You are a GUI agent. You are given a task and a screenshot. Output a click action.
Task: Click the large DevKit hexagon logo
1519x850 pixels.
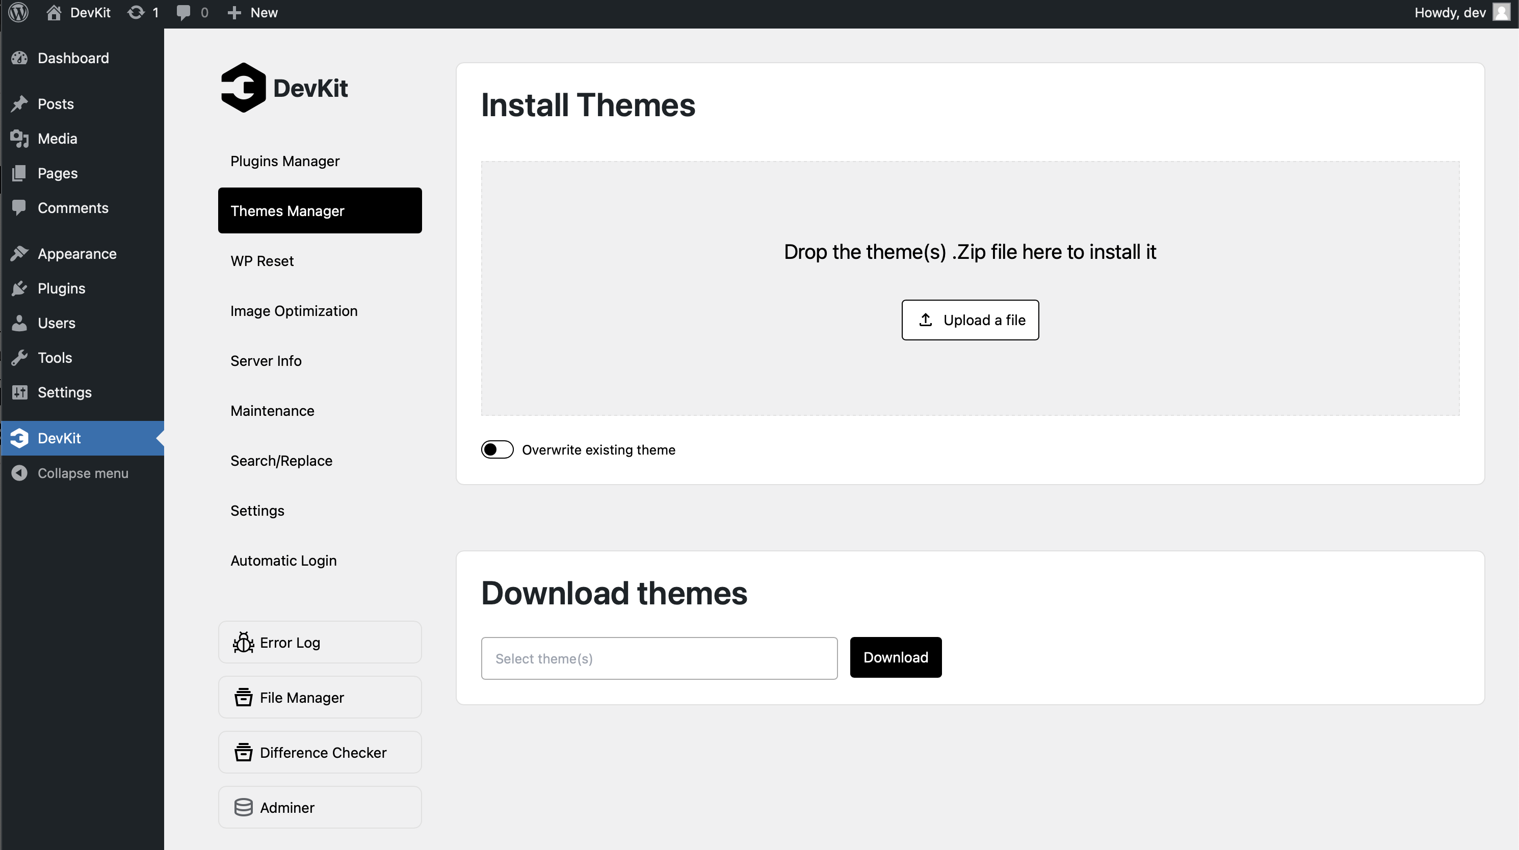click(243, 88)
